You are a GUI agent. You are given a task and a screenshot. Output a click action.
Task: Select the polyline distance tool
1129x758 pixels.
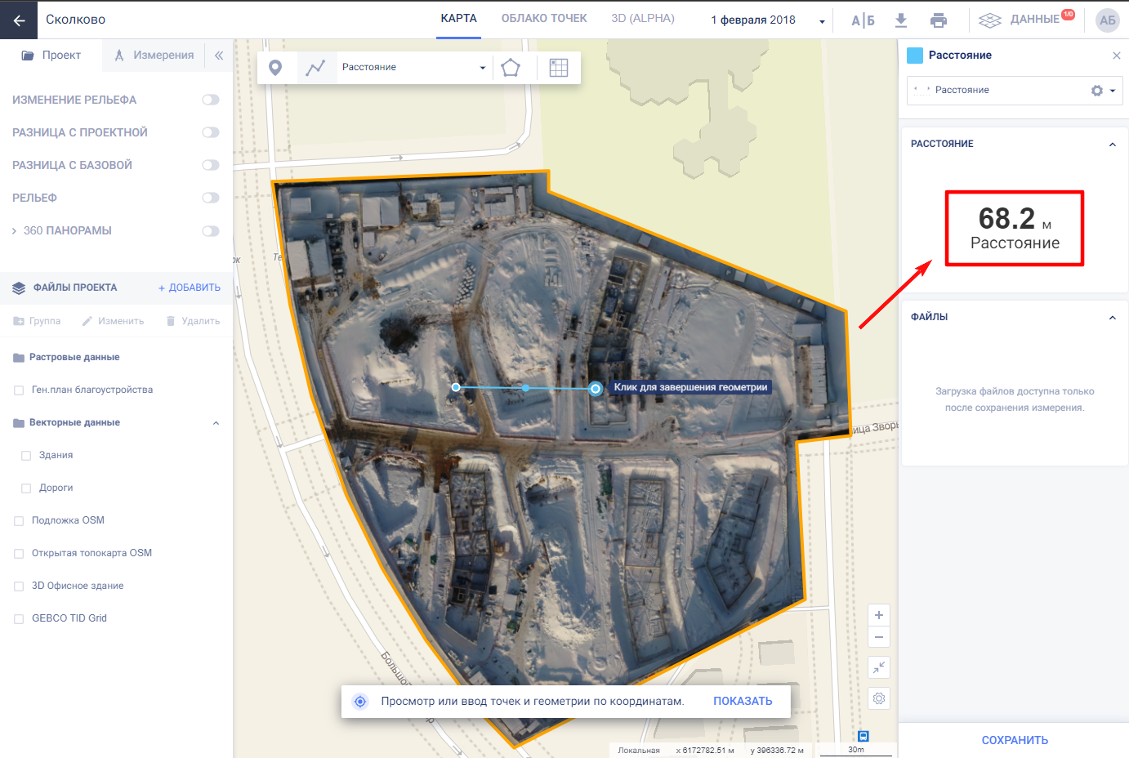tap(315, 68)
